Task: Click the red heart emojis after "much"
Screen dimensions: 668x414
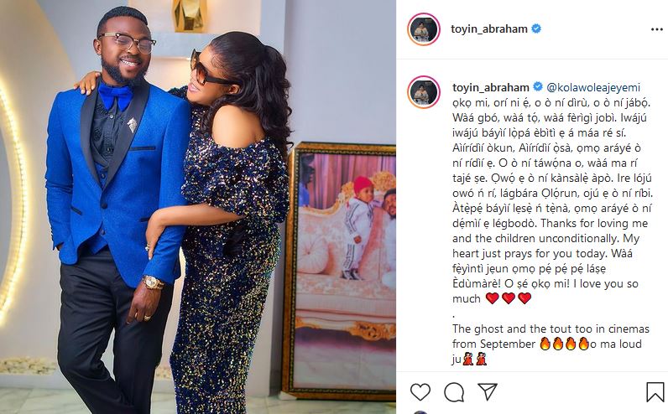Action: pyautogui.click(x=509, y=298)
